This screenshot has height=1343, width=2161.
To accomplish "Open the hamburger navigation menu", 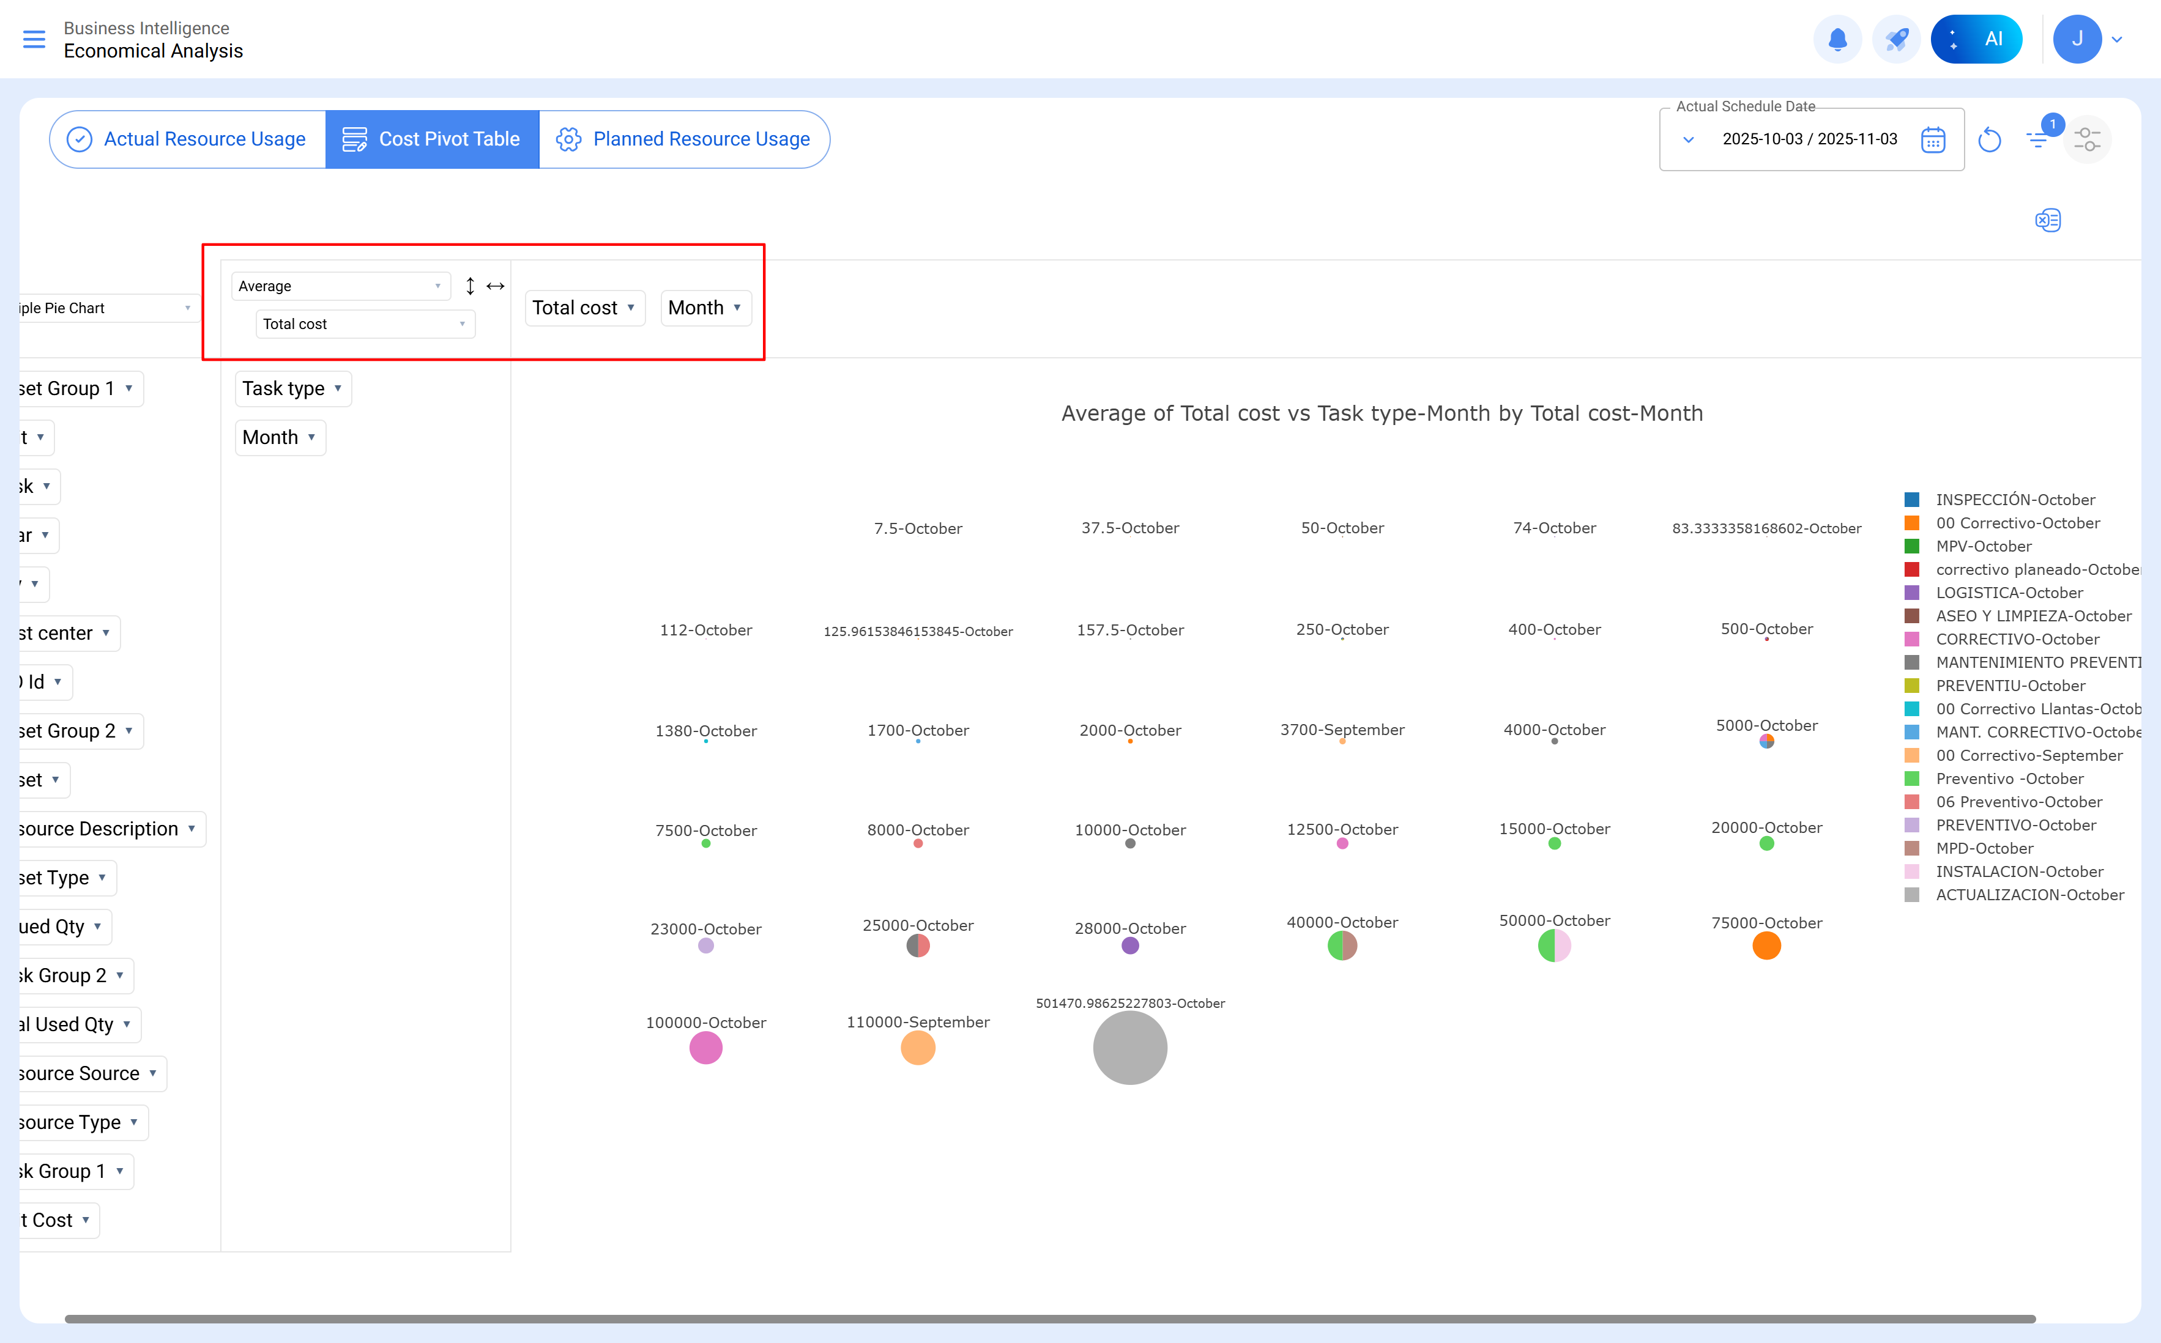I will coord(34,39).
